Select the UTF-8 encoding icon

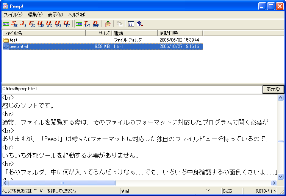pyautogui.click(x=58, y=24)
